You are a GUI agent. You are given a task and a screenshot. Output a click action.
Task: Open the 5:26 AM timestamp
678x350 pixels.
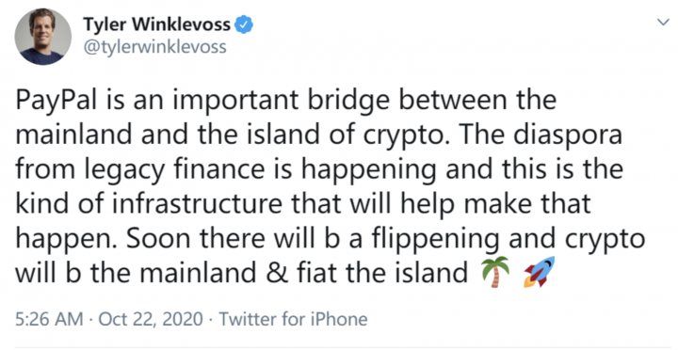point(49,319)
